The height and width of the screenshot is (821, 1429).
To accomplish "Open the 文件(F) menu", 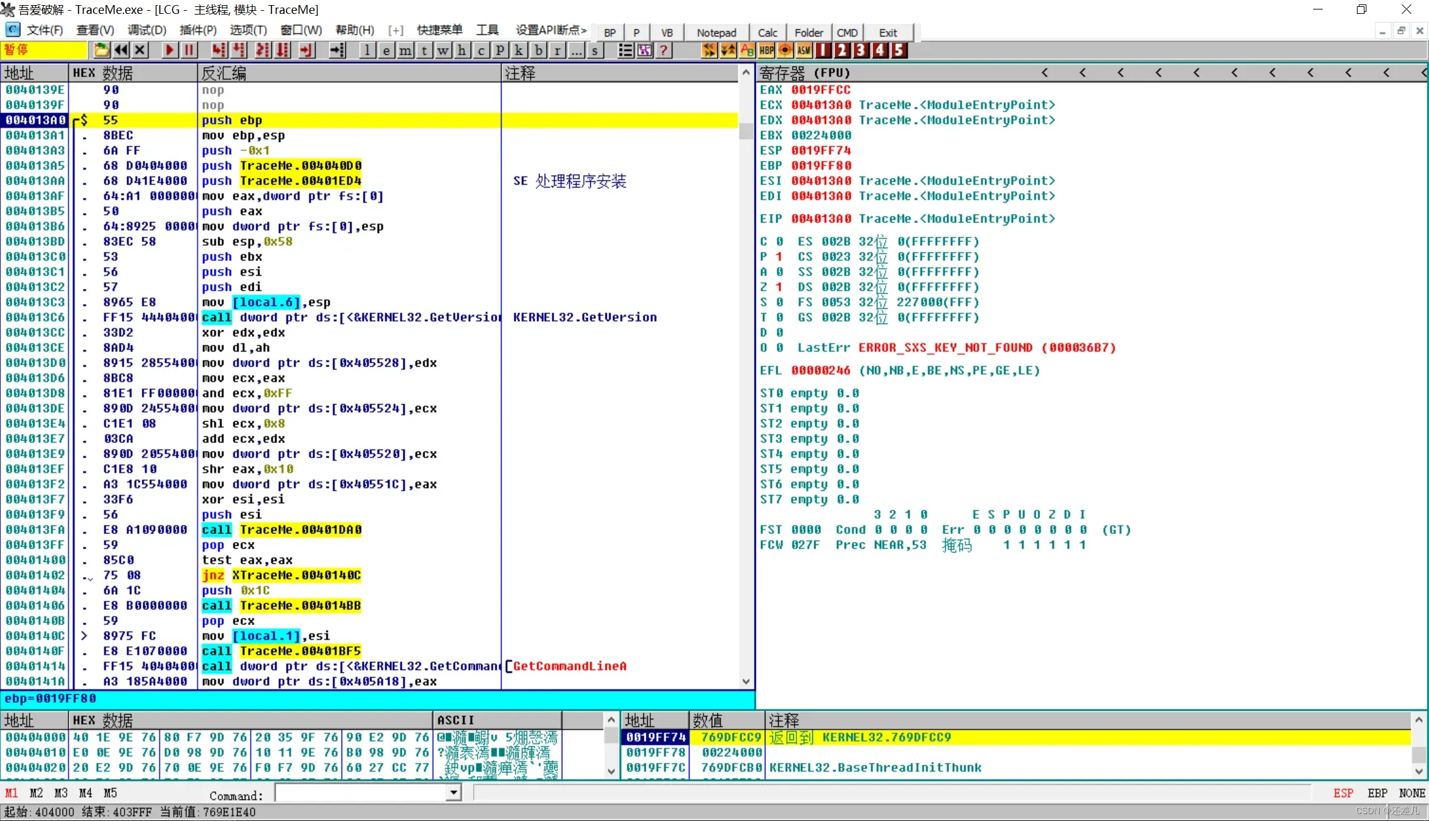I will pos(44,30).
